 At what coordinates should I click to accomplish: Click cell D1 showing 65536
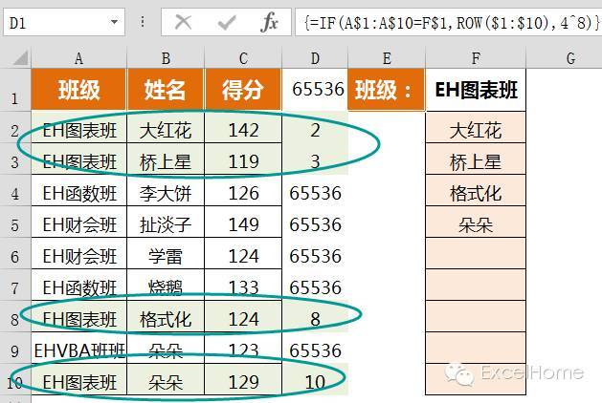pos(315,90)
